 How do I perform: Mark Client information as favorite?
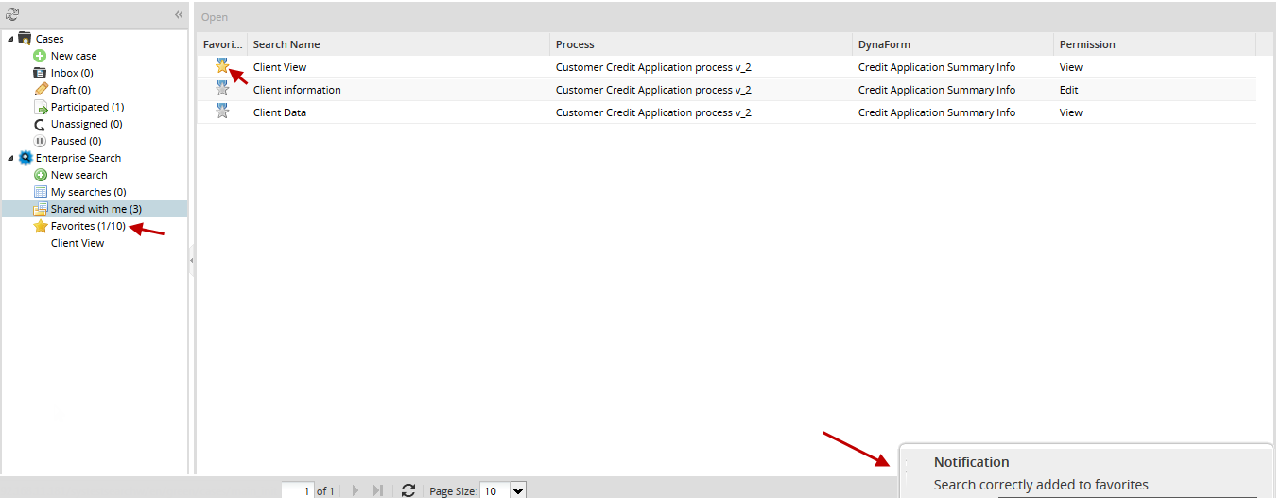click(222, 89)
